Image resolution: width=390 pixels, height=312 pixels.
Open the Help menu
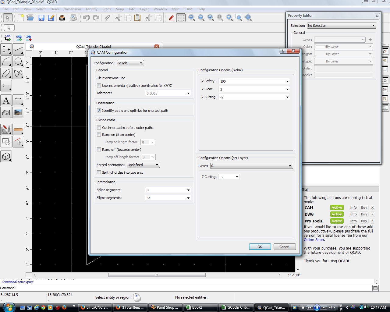pos(201,9)
